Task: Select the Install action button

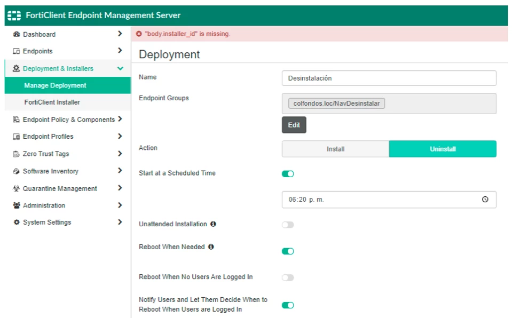Action: [x=335, y=149]
